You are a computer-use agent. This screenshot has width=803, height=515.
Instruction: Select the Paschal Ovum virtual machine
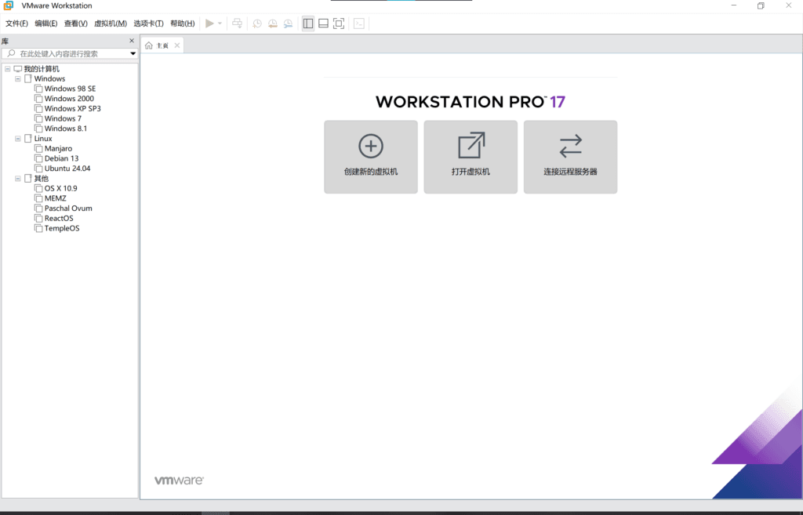coord(68,209)
